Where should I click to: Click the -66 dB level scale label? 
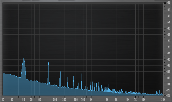168,35
